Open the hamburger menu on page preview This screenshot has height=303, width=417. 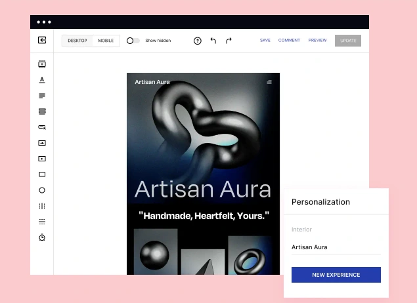point(269,82)
